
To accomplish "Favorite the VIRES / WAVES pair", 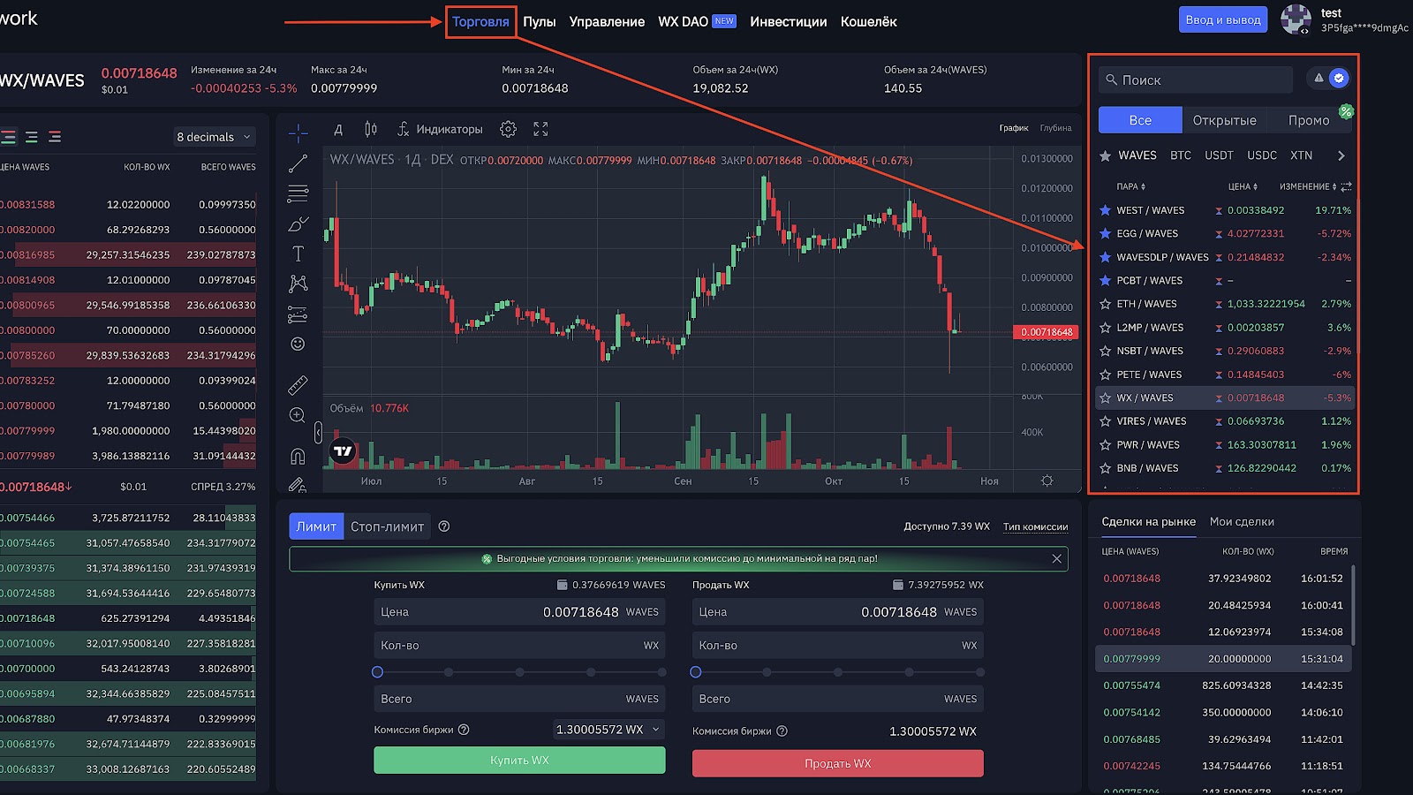I will pyautogui.click(x=1105, y=421).
